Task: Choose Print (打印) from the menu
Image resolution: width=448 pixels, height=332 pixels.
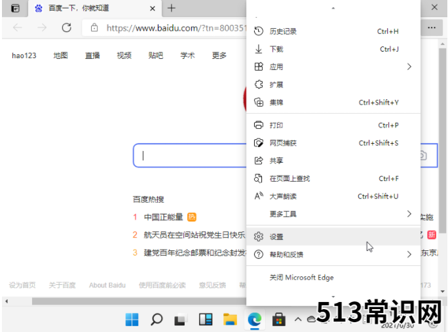Action: click(333, 125)
